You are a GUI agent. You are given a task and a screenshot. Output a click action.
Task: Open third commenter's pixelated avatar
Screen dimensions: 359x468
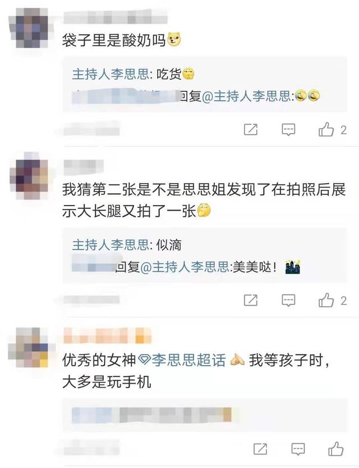point(29,347)
